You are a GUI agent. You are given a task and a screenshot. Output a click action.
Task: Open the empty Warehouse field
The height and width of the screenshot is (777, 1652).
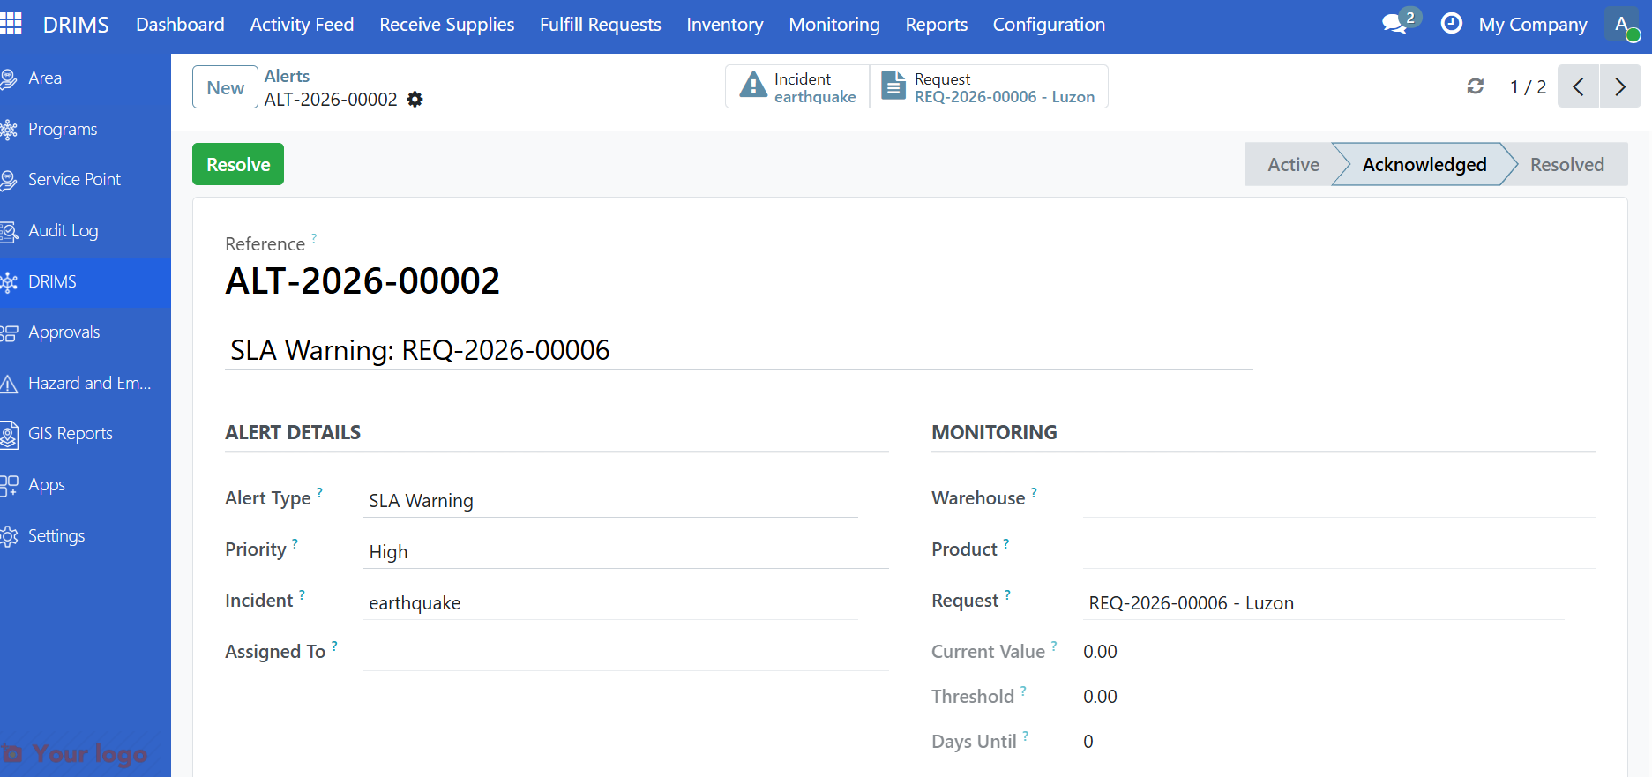[x=1339, y=500]
